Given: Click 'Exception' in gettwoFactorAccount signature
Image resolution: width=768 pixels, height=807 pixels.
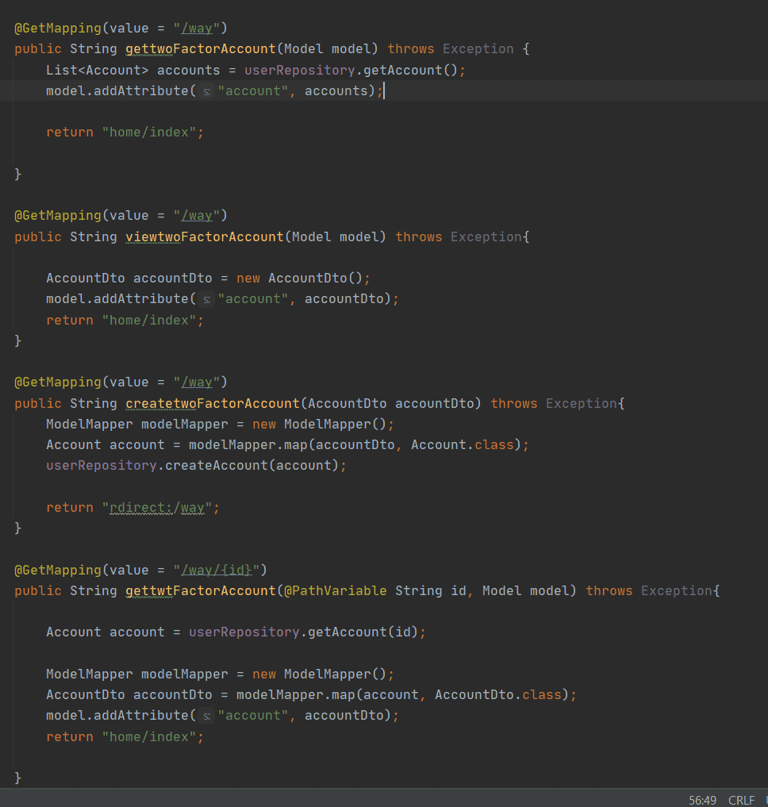Looking at the screenshot, I should (x=478, y=49).
